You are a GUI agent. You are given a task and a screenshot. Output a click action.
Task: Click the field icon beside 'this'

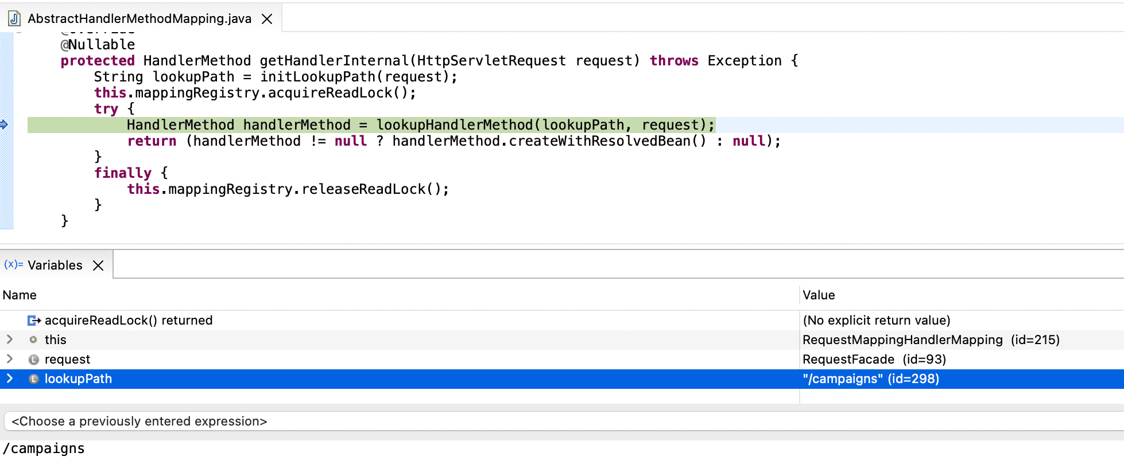point(33,340)
